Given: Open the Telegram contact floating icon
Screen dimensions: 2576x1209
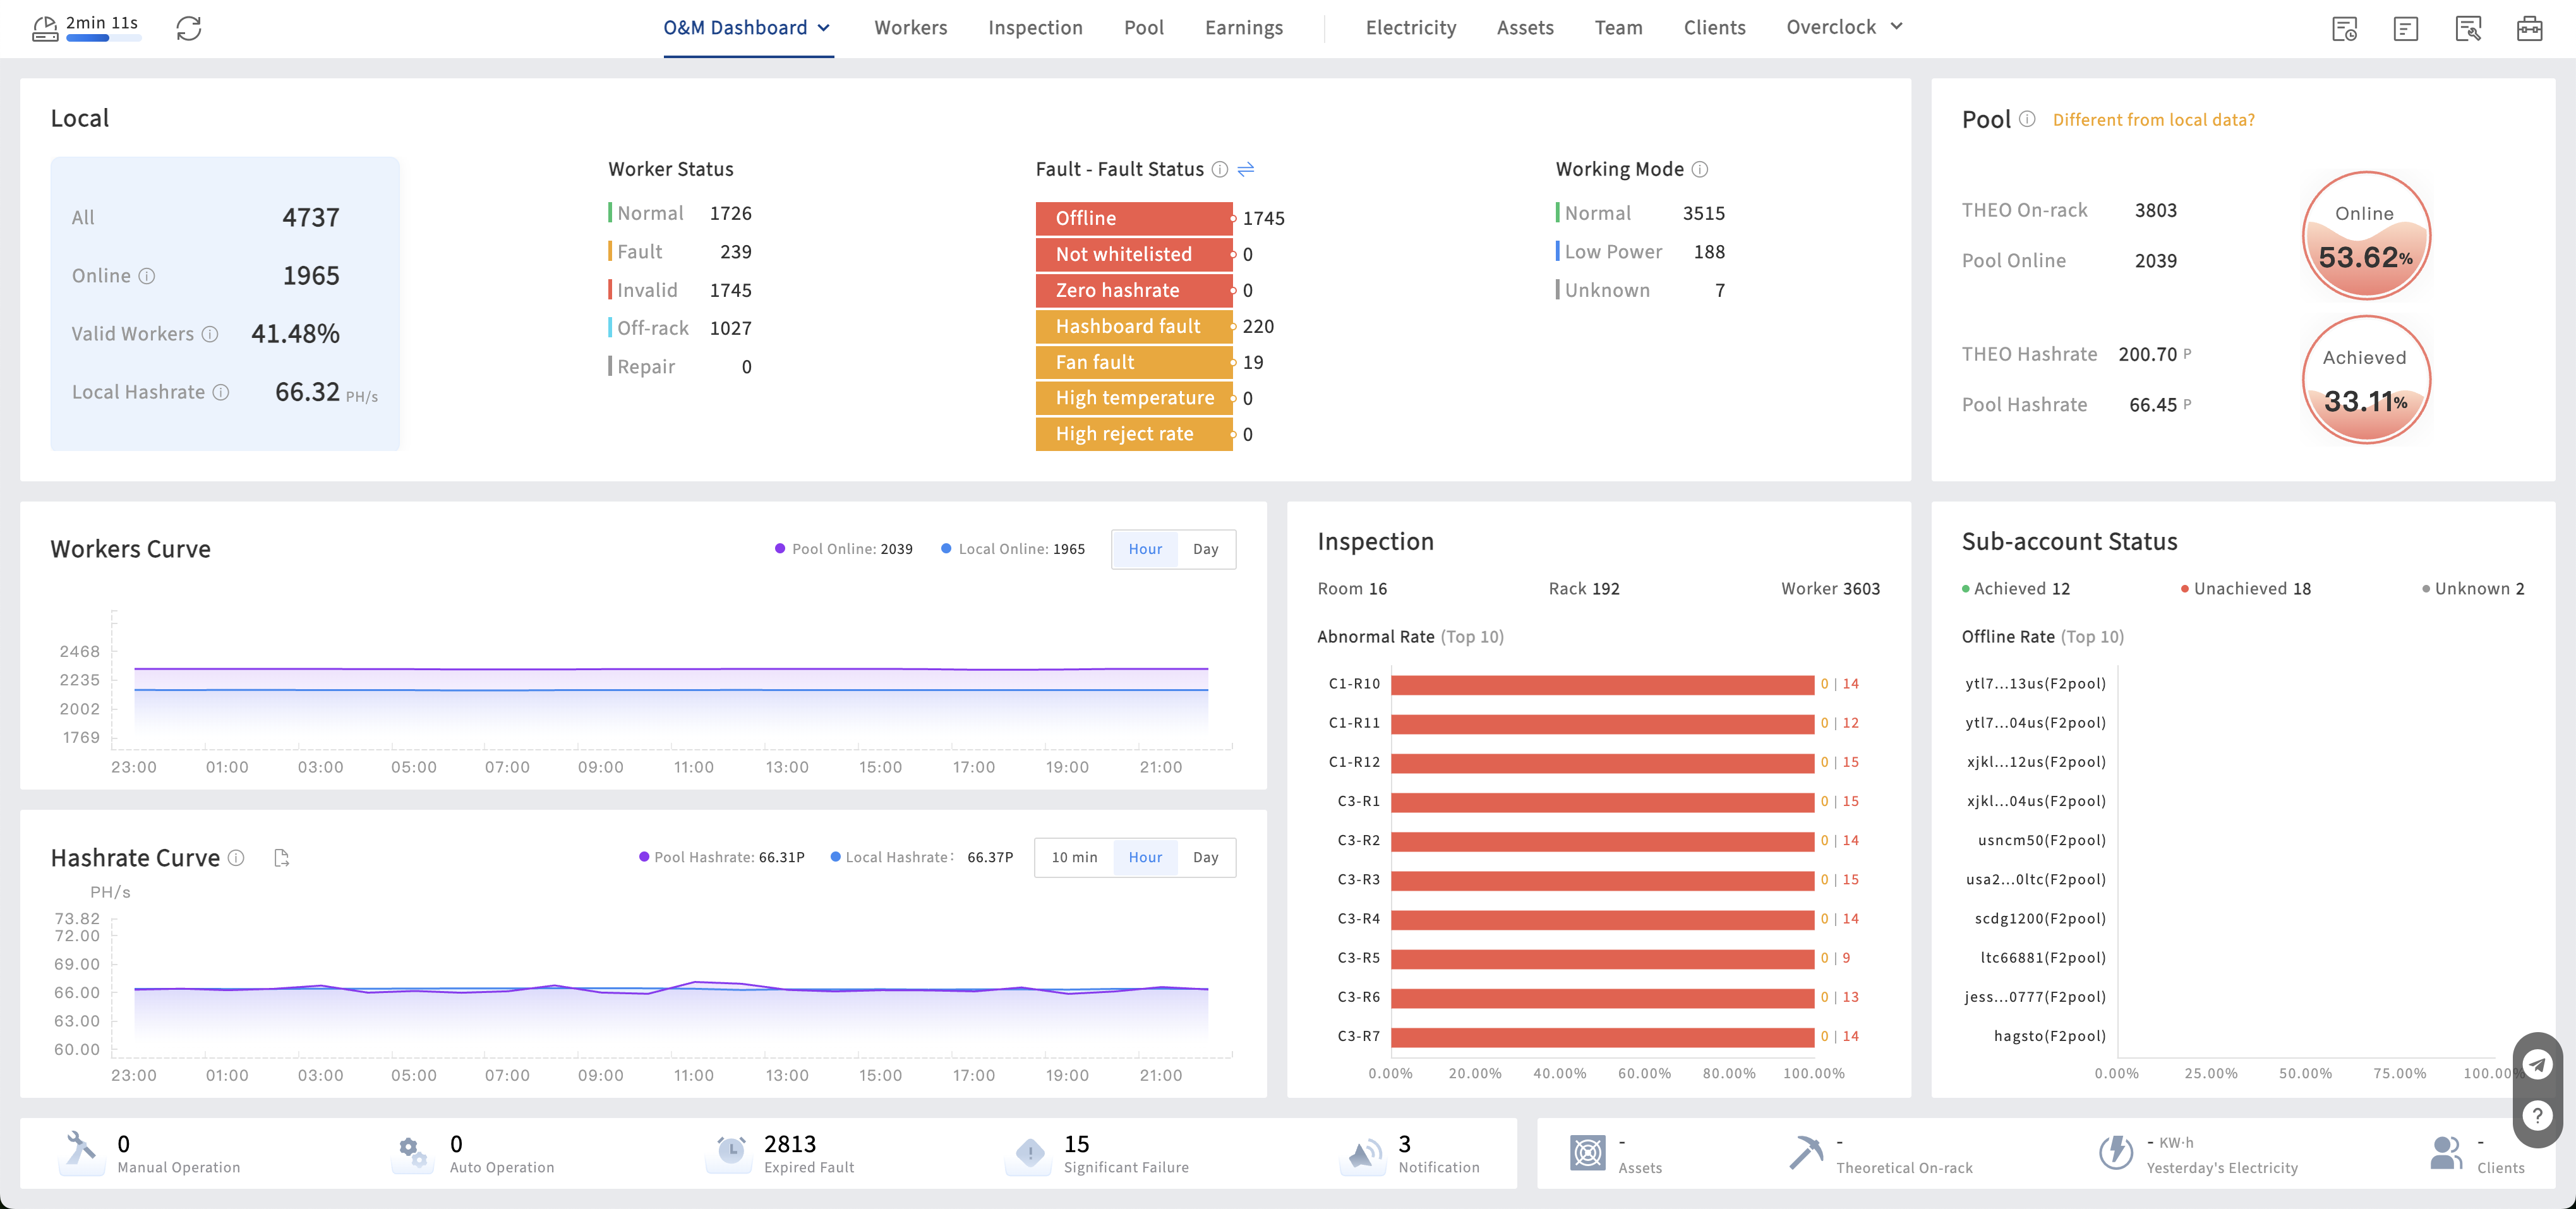Looking at the screenshot, I should pyautogui.click(x=2537, y=1064).
